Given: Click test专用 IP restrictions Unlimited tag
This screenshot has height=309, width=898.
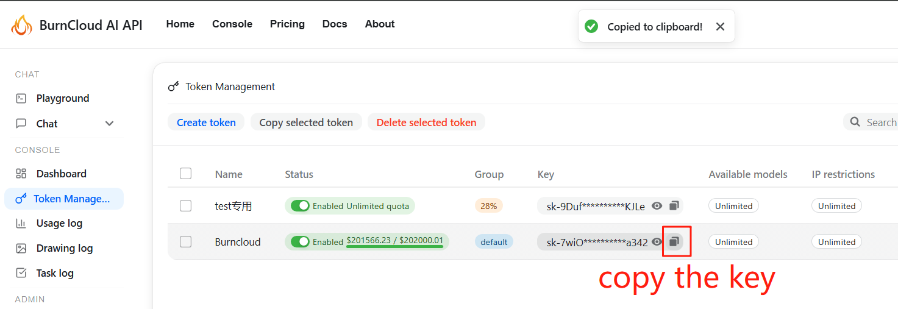Looking at the screenshot, I should click(836, 206).
